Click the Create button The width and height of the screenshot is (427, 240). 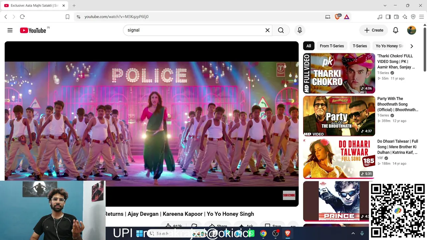(x=374, y=30)
